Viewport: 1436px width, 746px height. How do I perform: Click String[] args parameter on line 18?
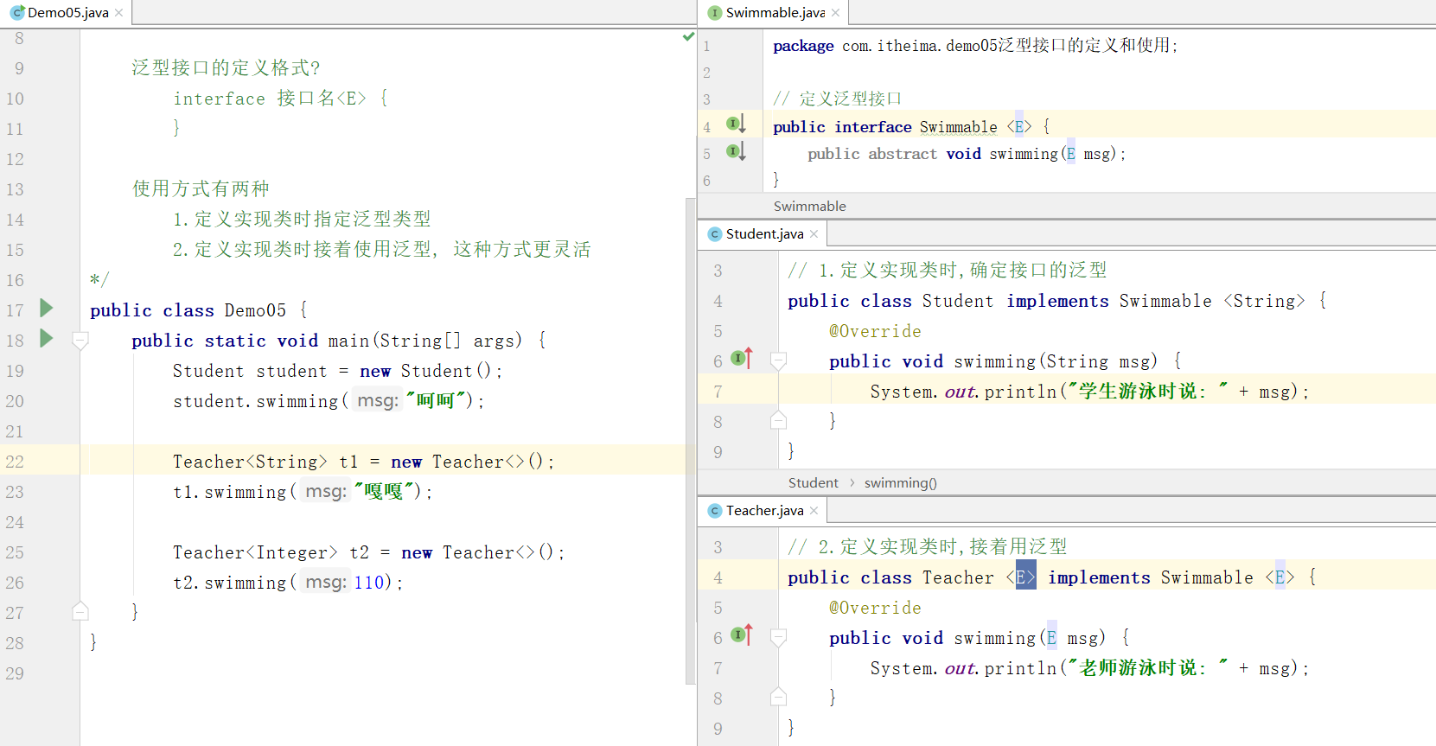point(447,341)
